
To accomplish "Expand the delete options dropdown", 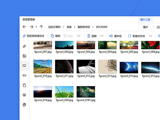I will [x=102, y=36].
